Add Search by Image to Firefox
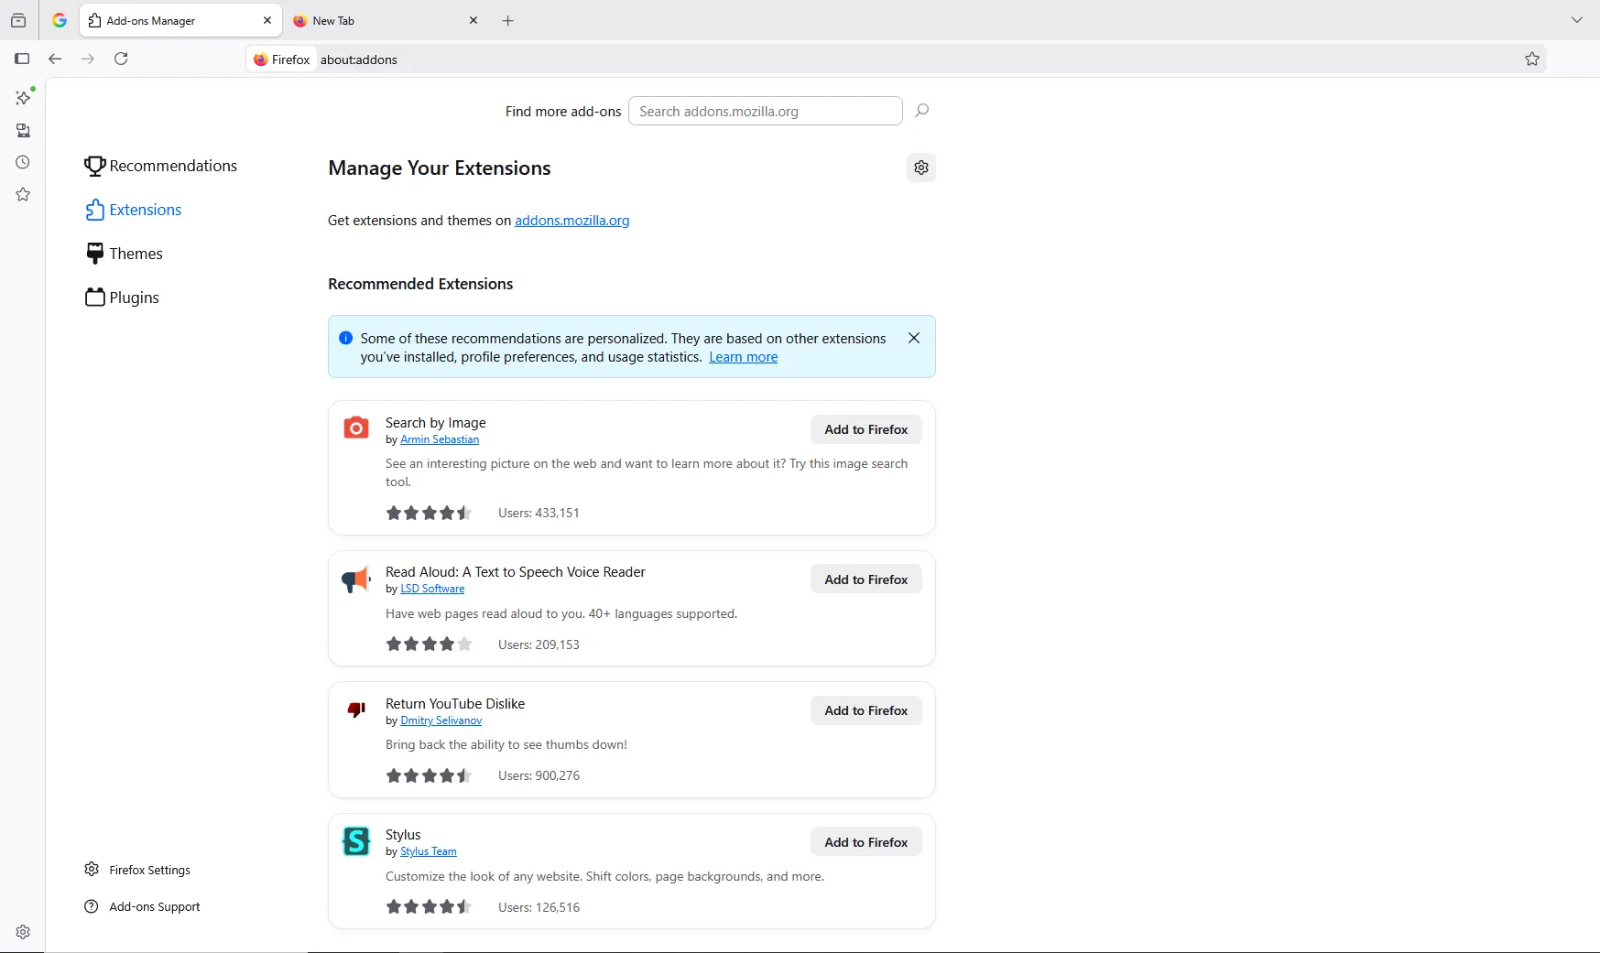 (865, 429)
